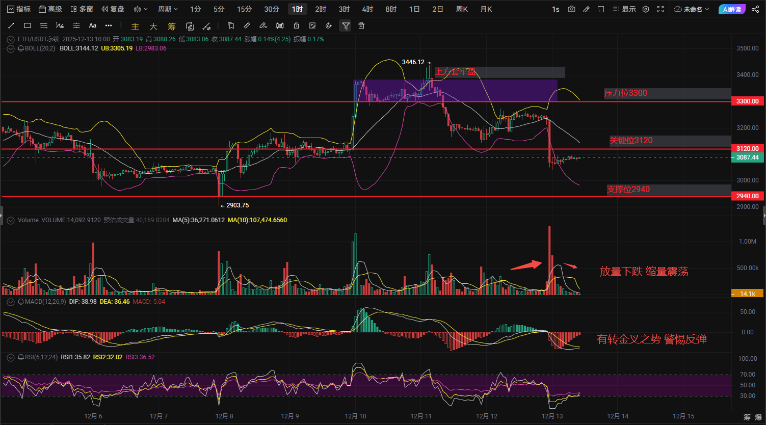Viewport: 766px width, 425px height.
Task: Toggle the 主 main-force indicator
Action: click(135, 26)
